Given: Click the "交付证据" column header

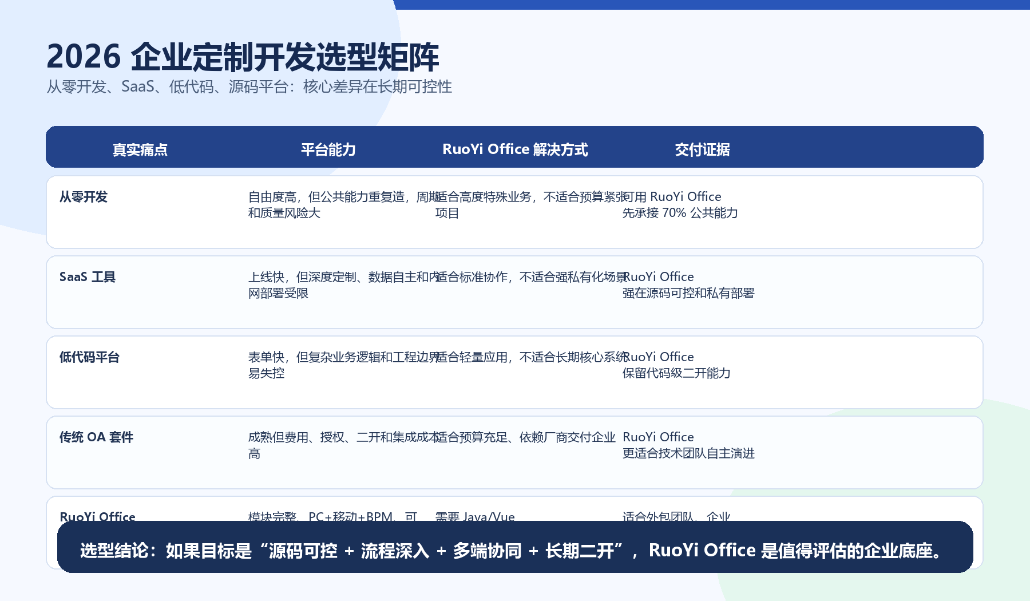Looking at the screenshot, I should coord(702,149).
